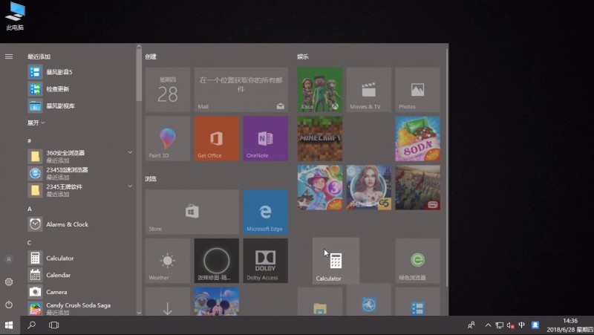Open the Candy Crush Soda tile
The image size is (594, 335).
(x=418, y=139)
